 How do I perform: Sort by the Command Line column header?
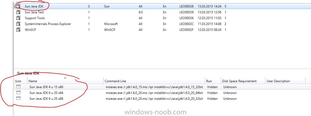154,81
